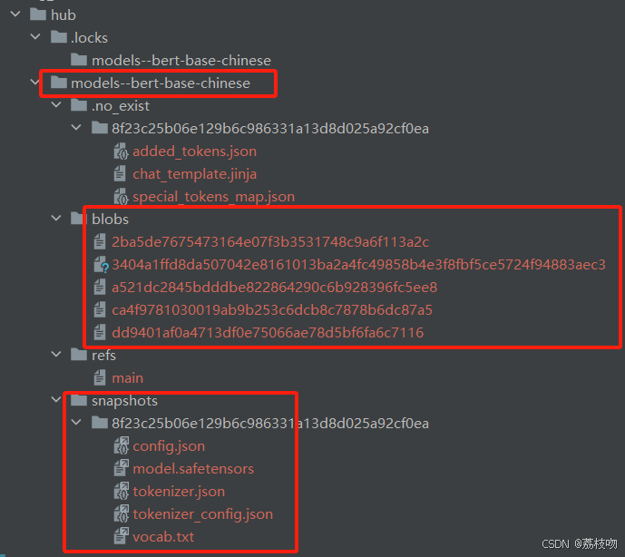
Task: Collapse the highlighted models--bert-base-chinese chevron
Action: [x=35, y=83]
